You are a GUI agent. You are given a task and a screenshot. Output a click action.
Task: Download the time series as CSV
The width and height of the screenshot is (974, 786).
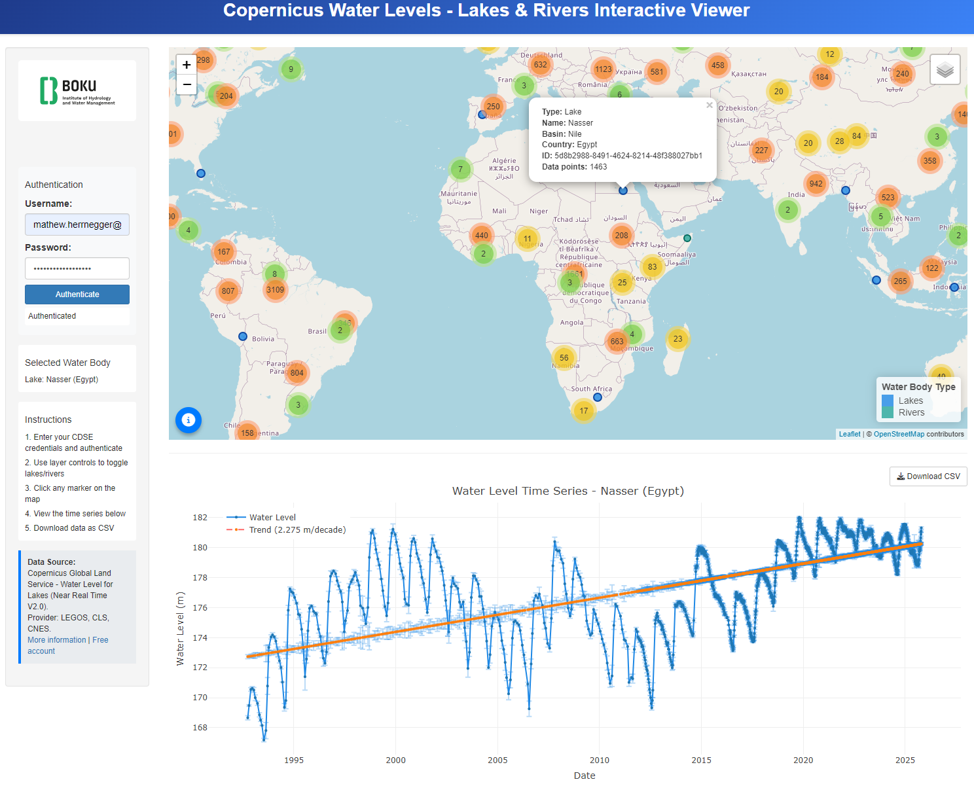928,476
